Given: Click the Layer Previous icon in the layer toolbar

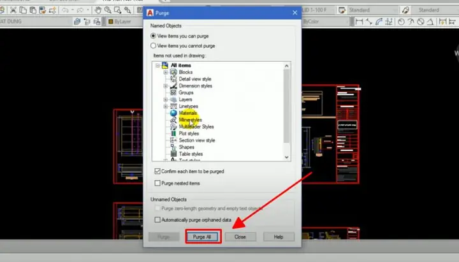Looking at the screenshot, I should pos(87,22).
